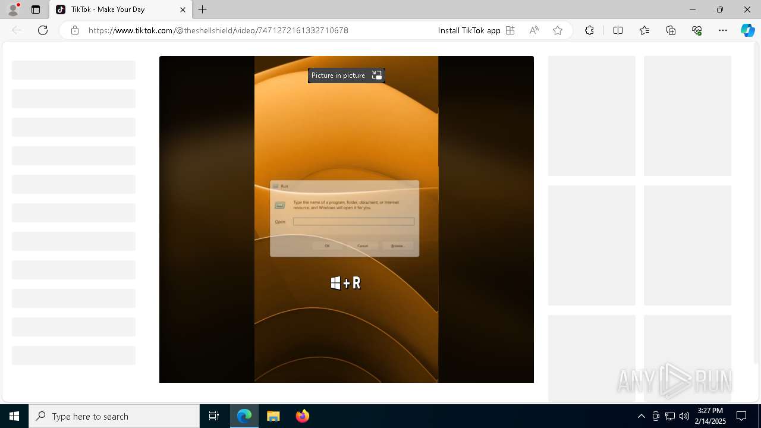Image resolution: width=761 pixels, height=428 pixels.
Task: Go back to previous page
Action: point(17,30)
